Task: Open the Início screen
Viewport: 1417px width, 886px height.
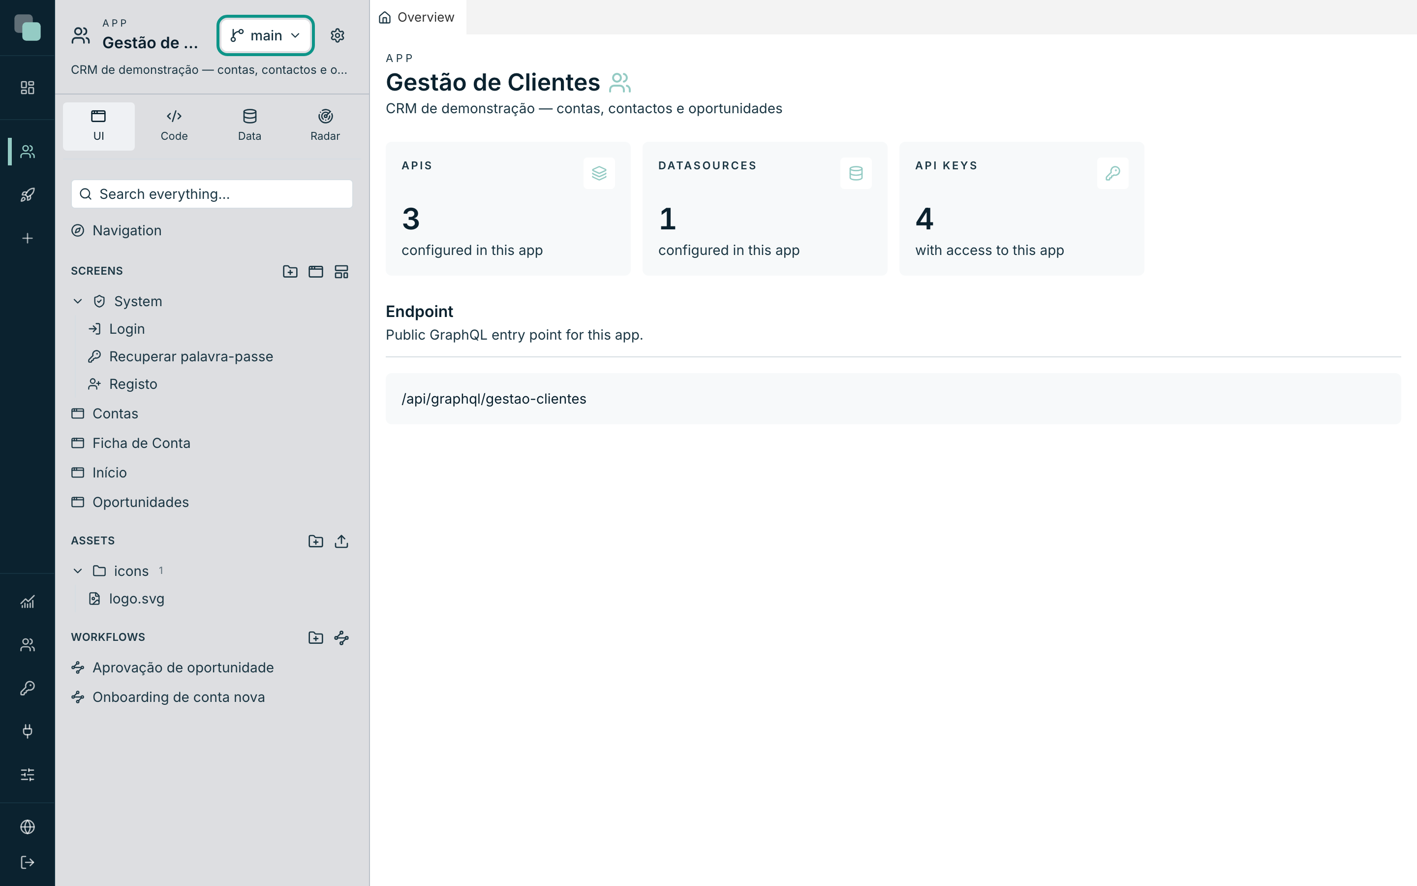Action: [x=212, y=473]
